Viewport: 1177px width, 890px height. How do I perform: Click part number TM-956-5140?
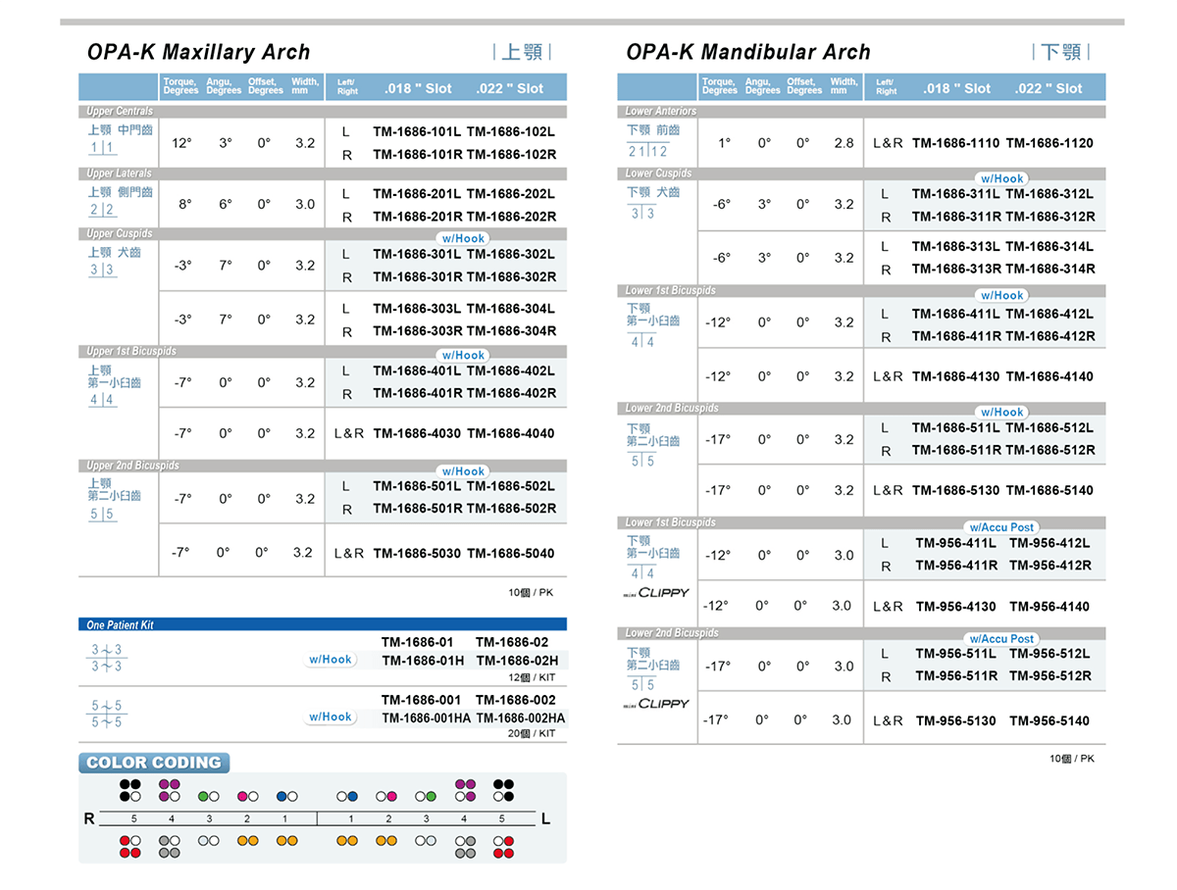1049,720
